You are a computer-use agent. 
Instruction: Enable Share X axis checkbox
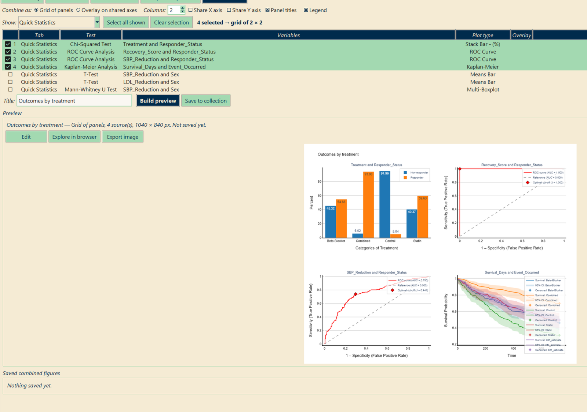(190, 10)
